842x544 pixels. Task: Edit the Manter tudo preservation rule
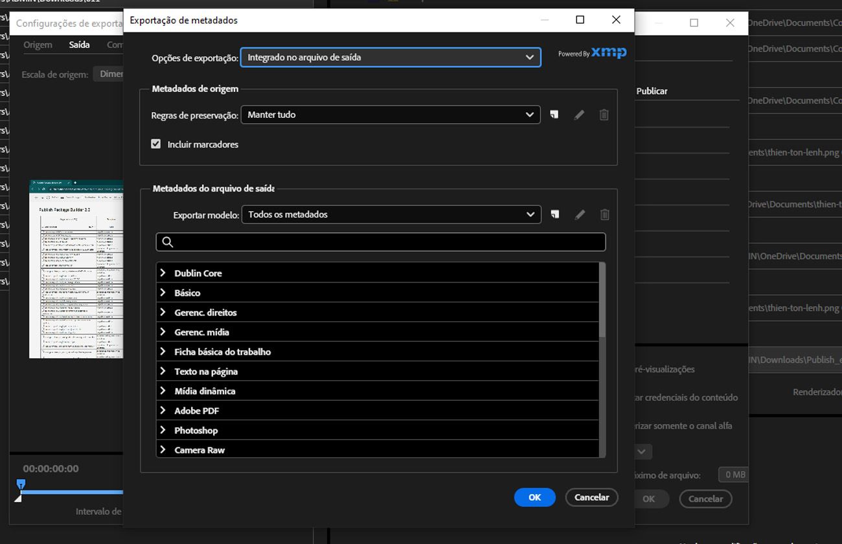click(579, 115)
